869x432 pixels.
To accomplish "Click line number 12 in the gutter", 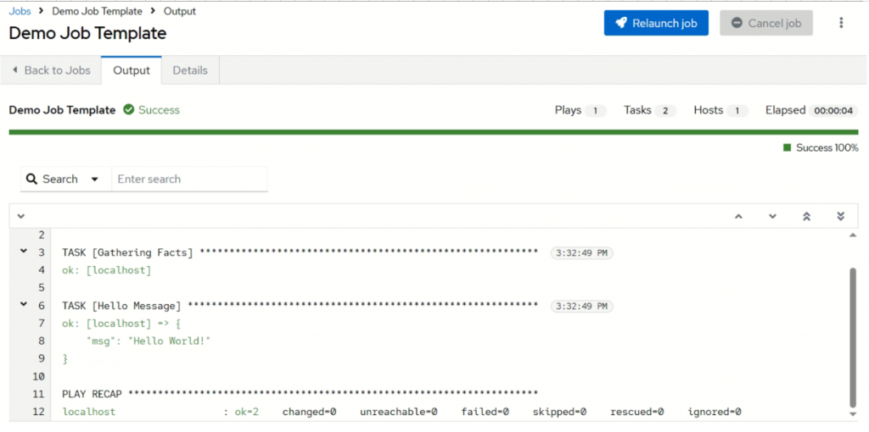I will (x=38, y=412).
